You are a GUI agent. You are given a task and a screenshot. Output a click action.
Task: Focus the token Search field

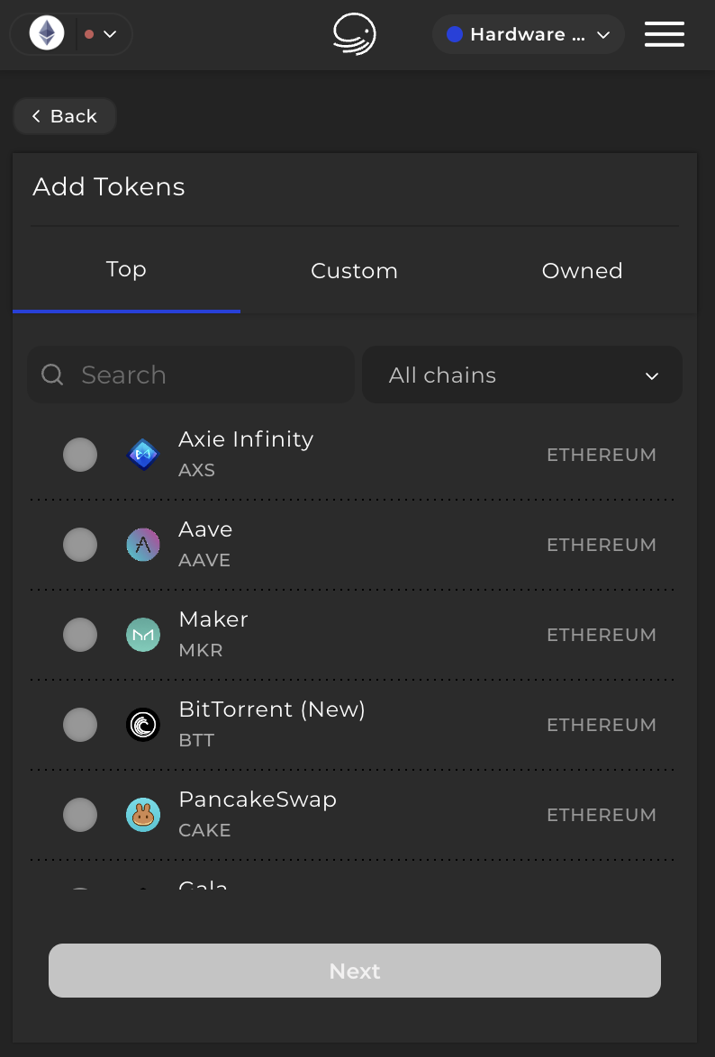191,375
